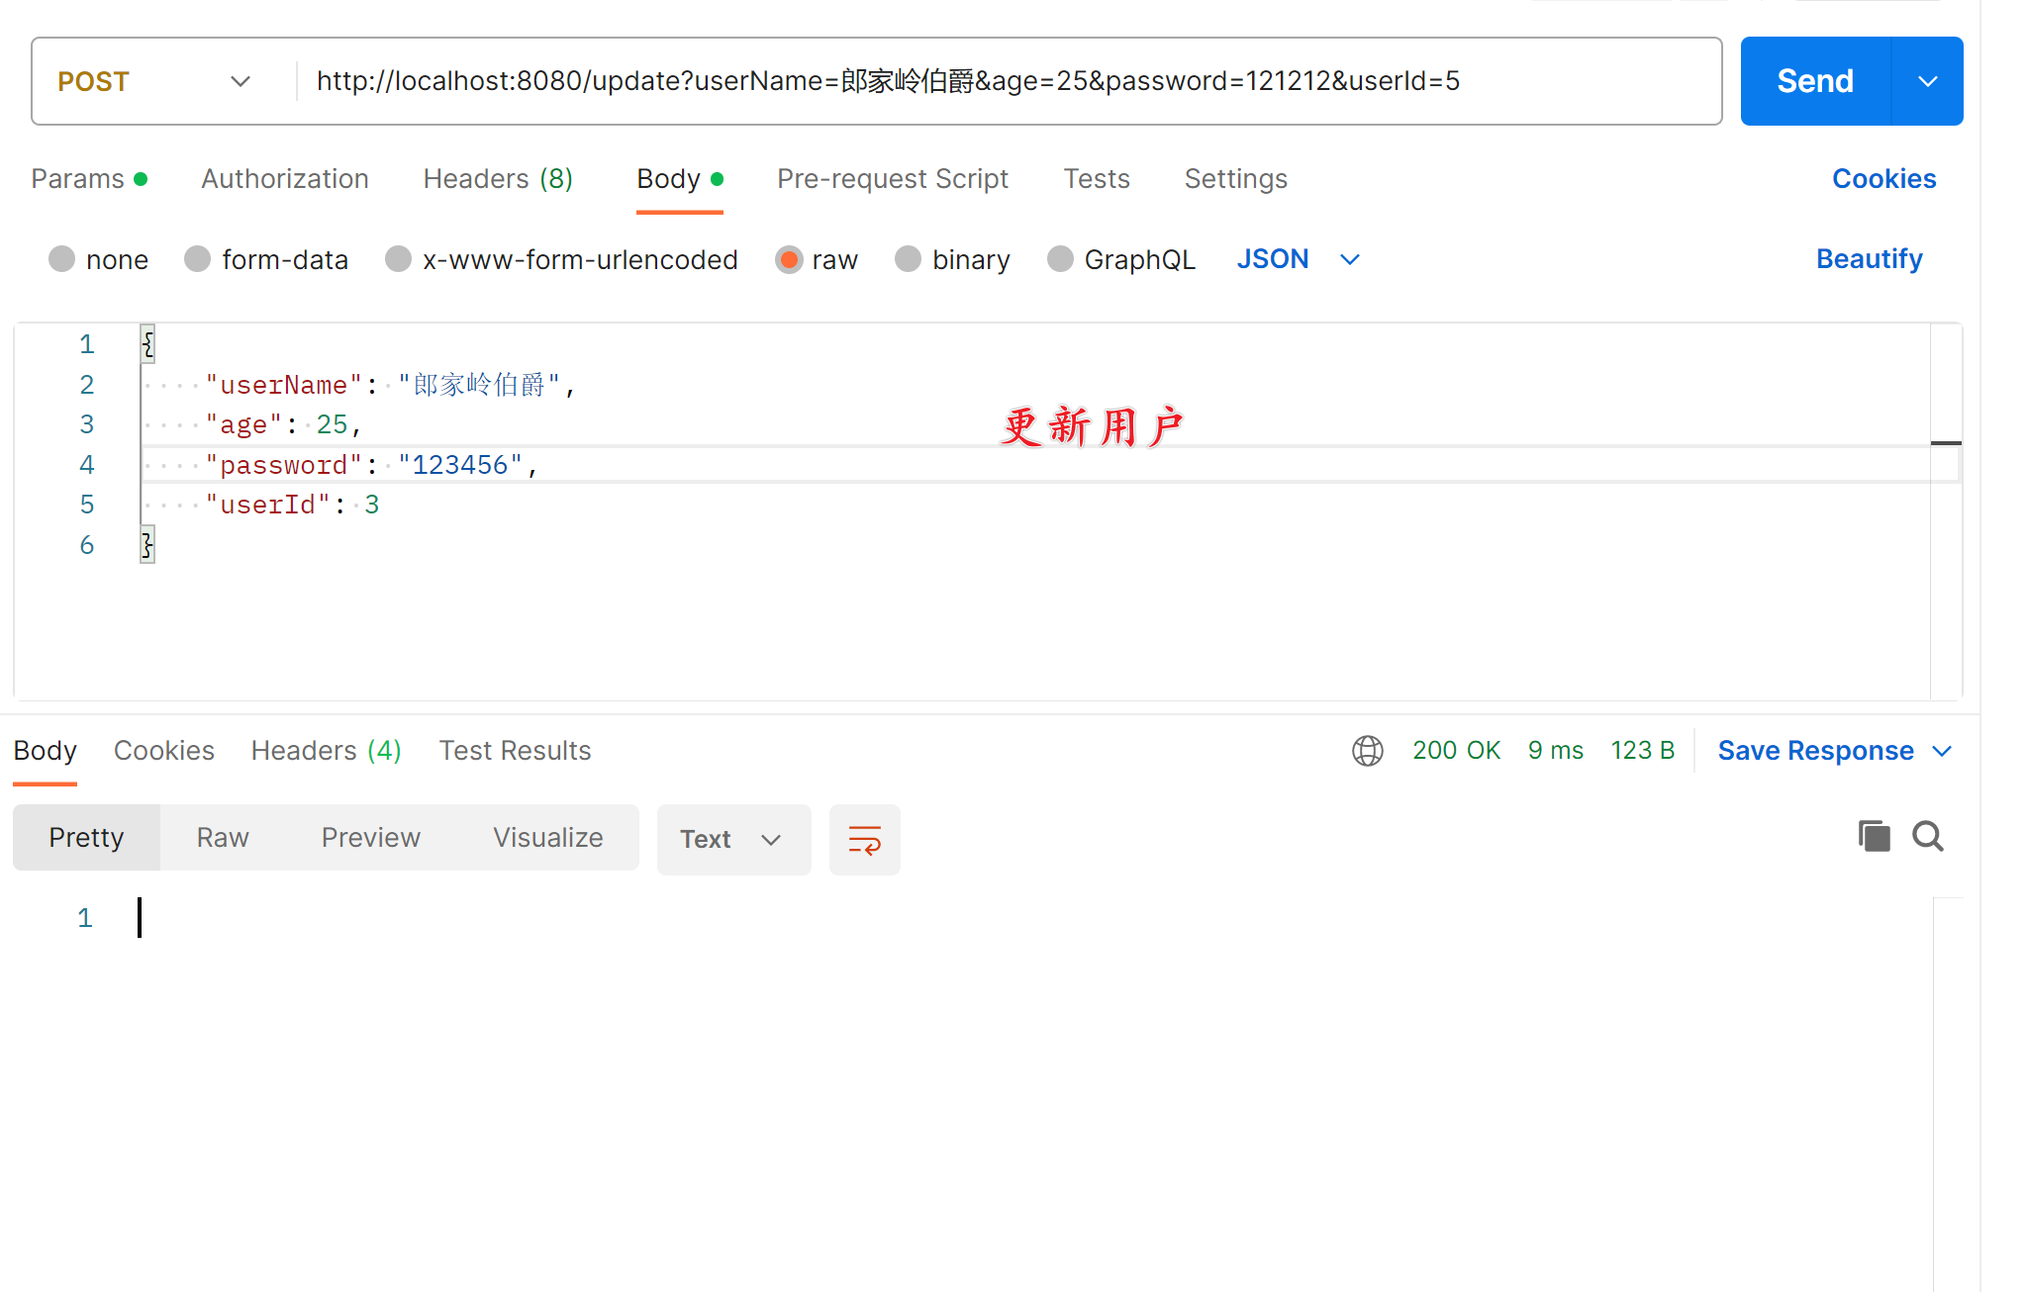Switch to the Raw response view
Viewport: 2027px width, 1292px height.
click(223, 838)
